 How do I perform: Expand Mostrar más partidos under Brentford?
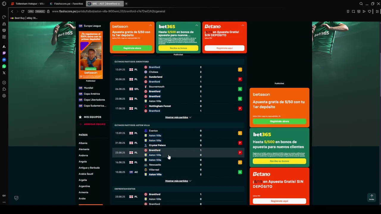178,117
